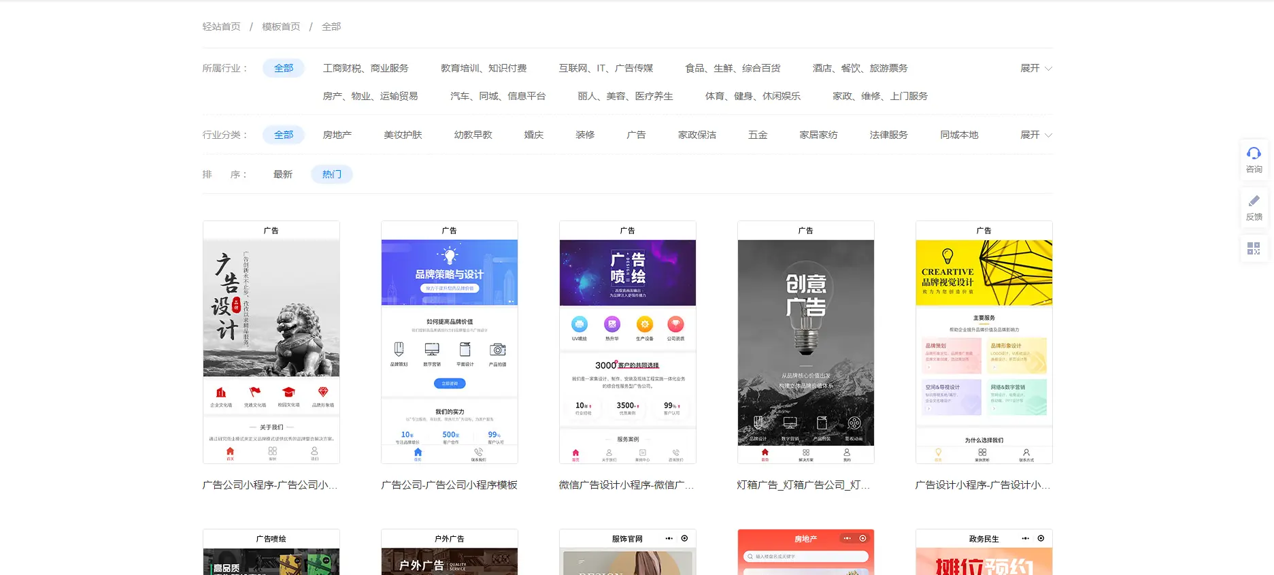Expand the 行业分类 filter list

click(1035, 135)
